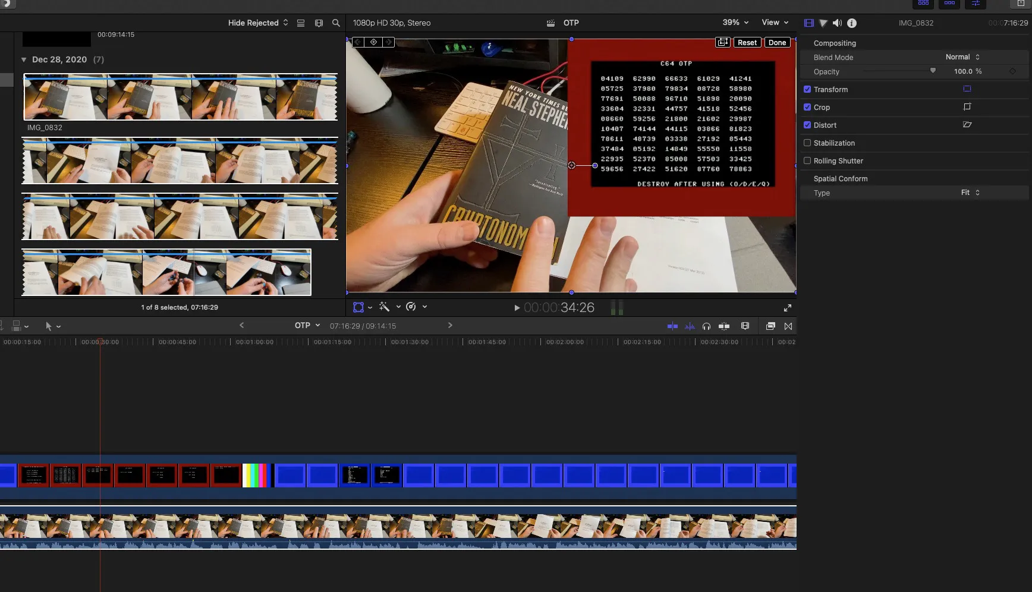Image resolution: width=1032 pixels, height=592 pixels.
Task: Open the audio inspector speaker icon
Action: 837,23
